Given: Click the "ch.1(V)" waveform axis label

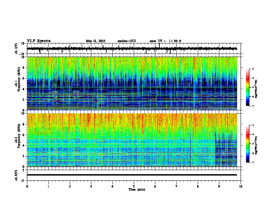Looking at the screenshot, I should [16, 49].
